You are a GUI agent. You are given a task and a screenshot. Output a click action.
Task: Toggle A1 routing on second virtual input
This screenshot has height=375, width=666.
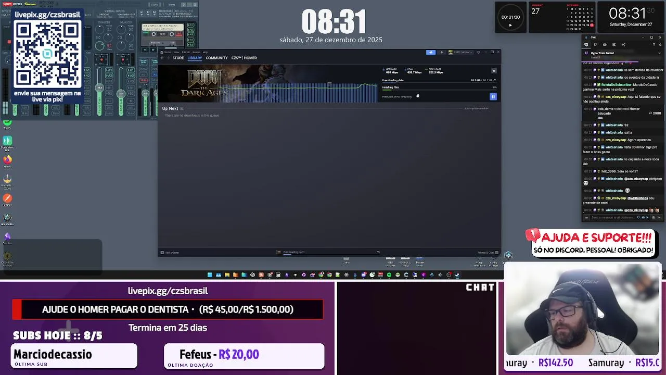[x=131, y=70]
